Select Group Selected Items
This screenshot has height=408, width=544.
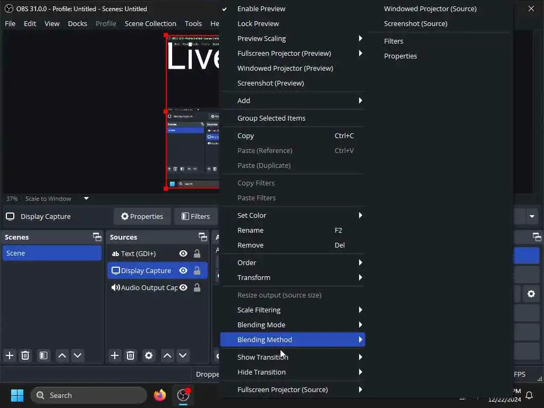pyautogui.click(x=293, y=118)
